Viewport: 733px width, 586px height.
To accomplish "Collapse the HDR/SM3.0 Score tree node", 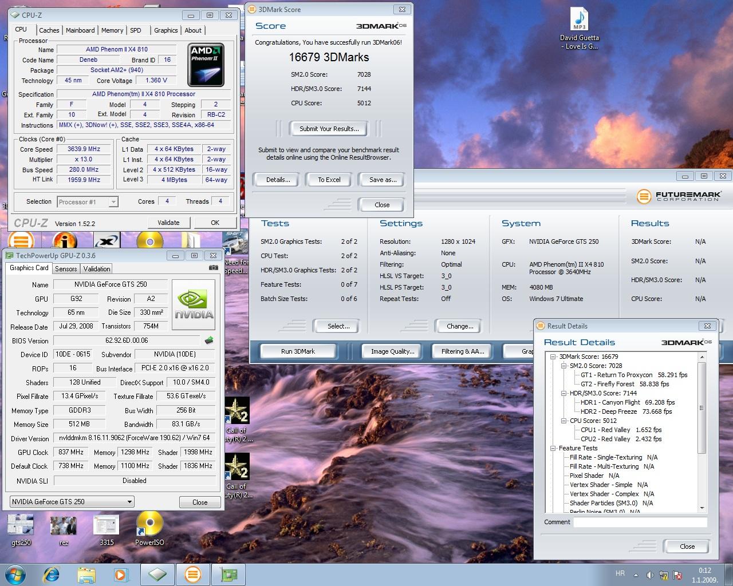I will click(563, 393).
